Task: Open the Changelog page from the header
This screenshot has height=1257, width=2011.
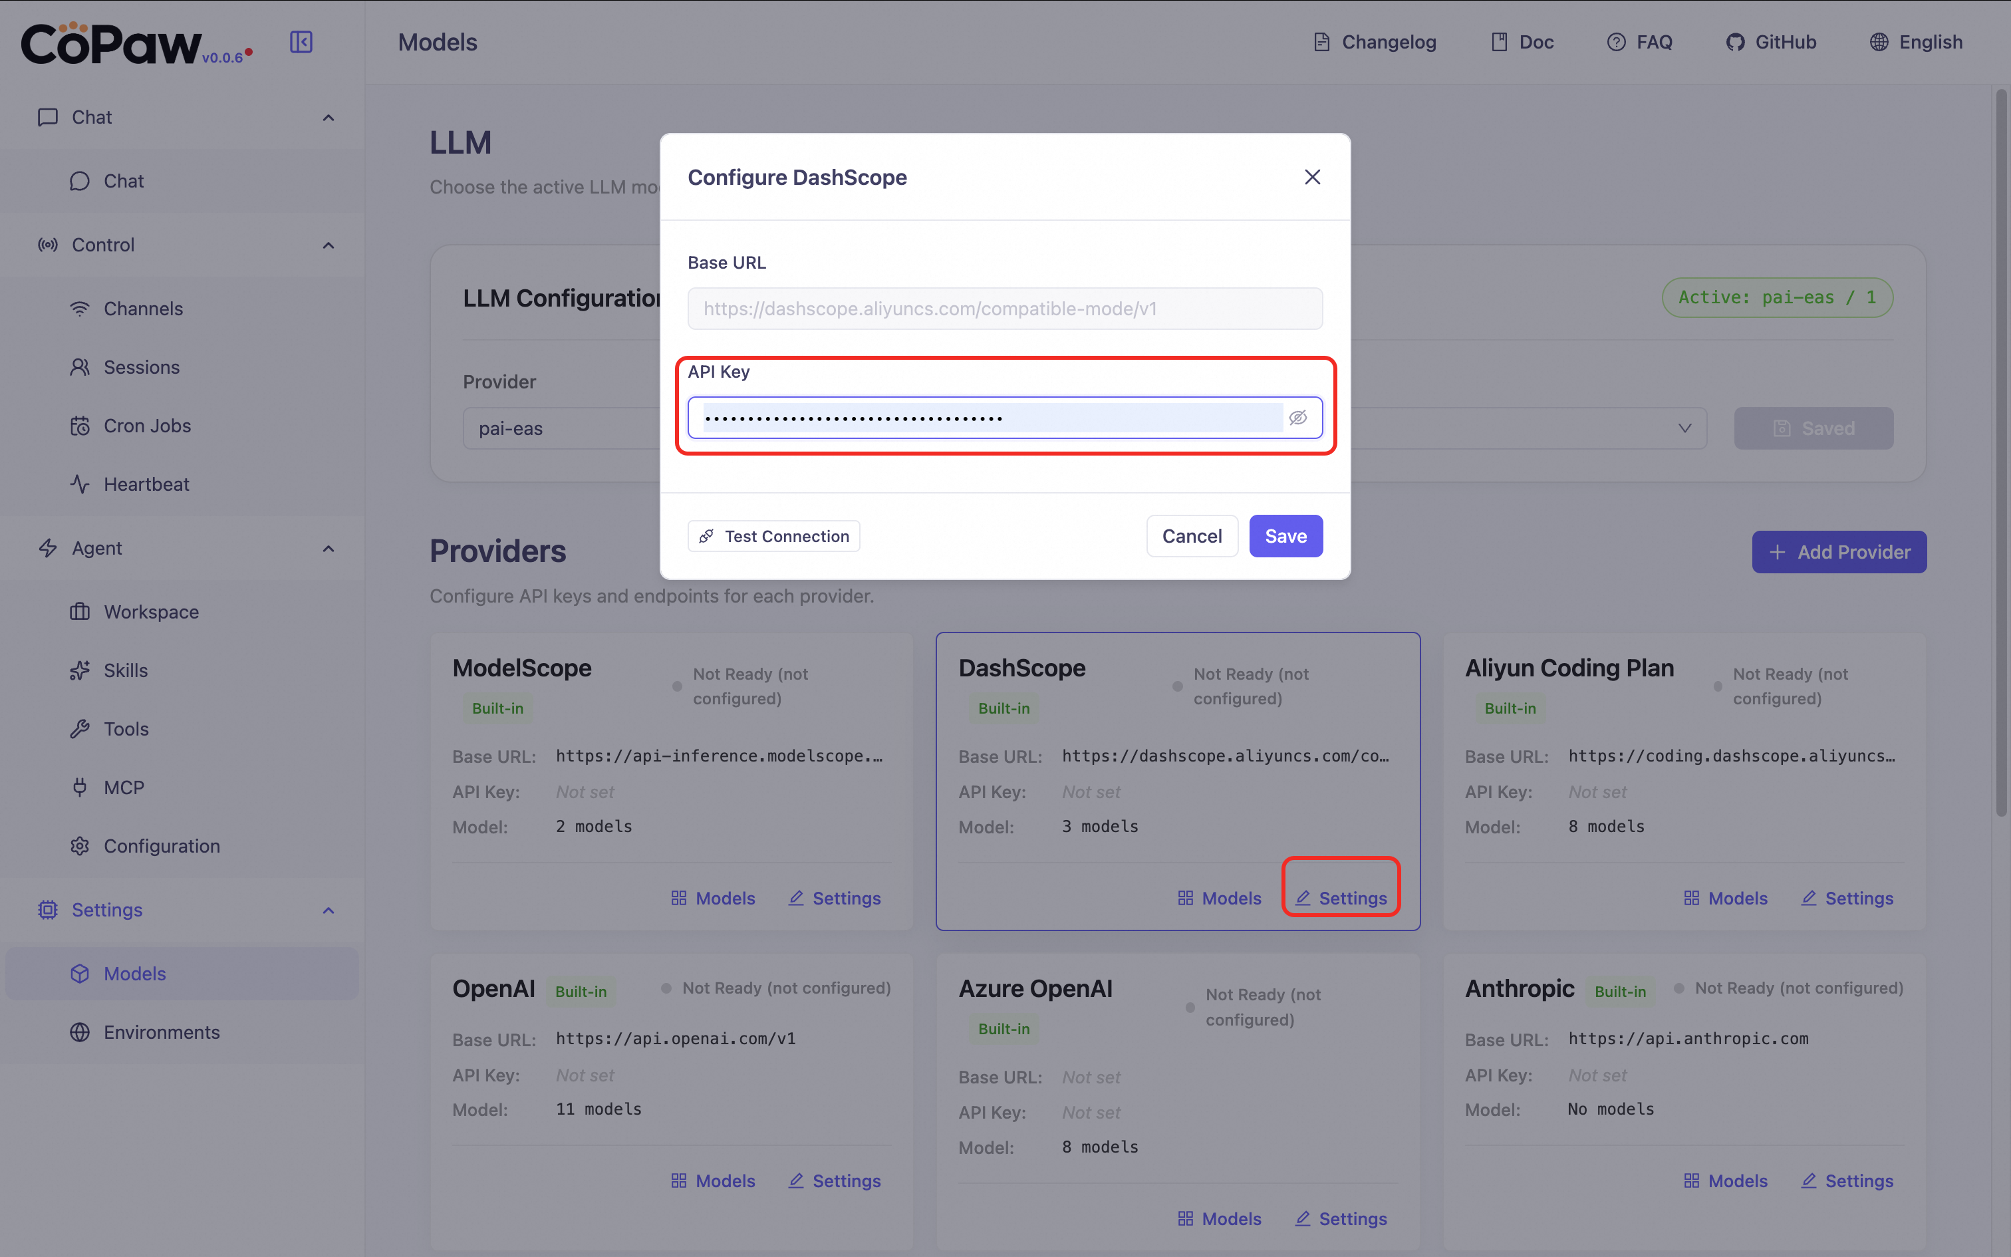Action: (x=1375, y=41)
